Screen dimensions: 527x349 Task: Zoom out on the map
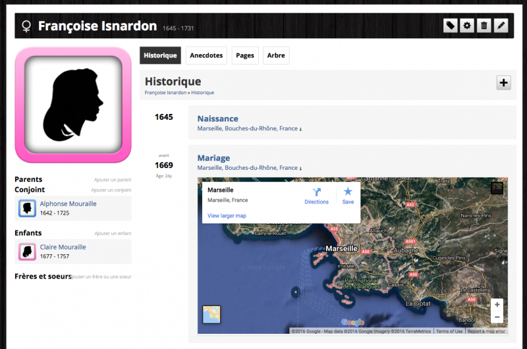(x=497, y=317)
